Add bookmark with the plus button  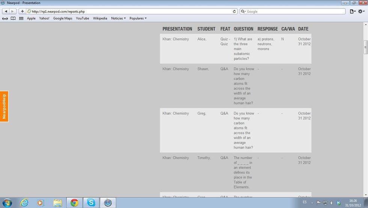click(22, 11)
